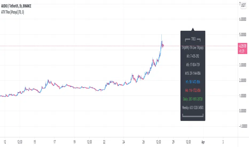Click the candle peak near 5.00000
The image size is (249, 147).
pyautogui.click(x=161, y=35)
